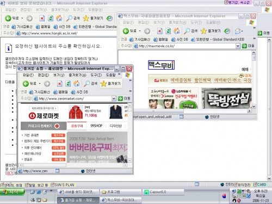Click CARD item on desktop bar
The height and width of the screenshot is (204, 272).
pyautogui.click(x=260, y=184)
